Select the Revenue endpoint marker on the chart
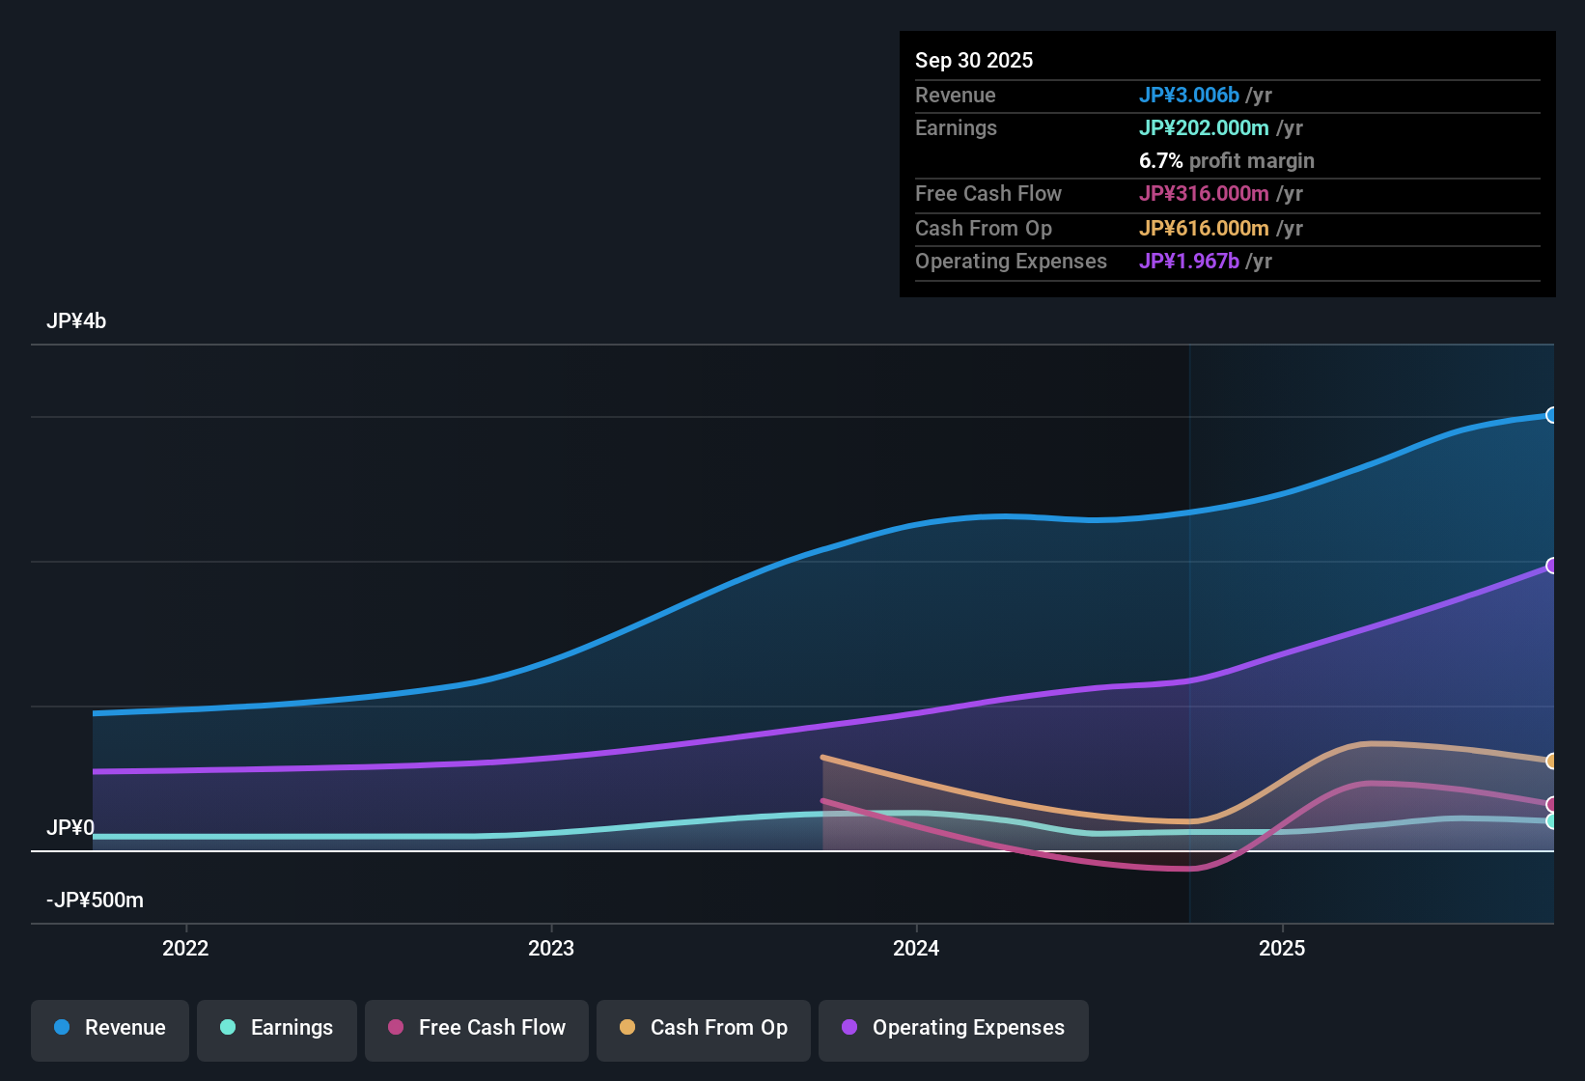Image resolution: width=1585 pixels, height=1081 pixels. (x=1552, y=415)
